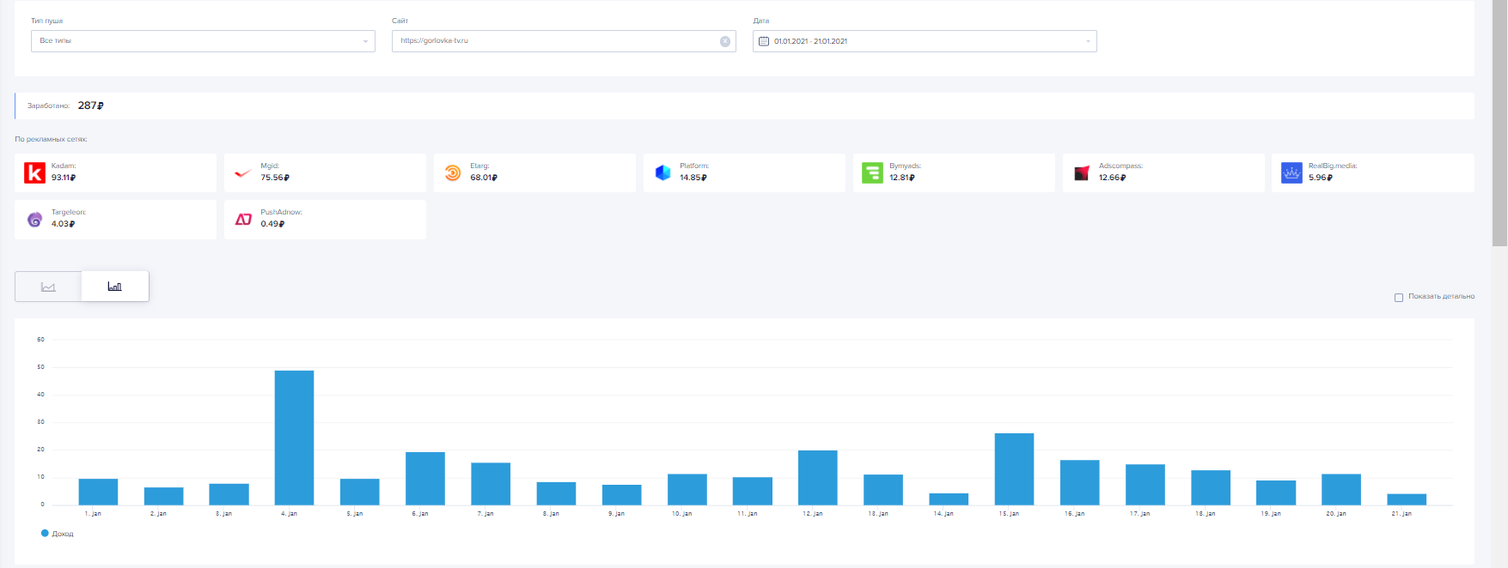This screenshot has width=1508, height=568.
Task: Click the 1. Jan bar
Action: [98, 492]
